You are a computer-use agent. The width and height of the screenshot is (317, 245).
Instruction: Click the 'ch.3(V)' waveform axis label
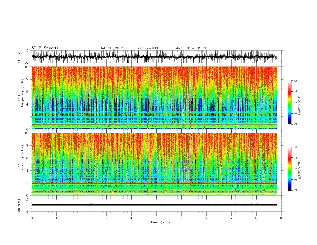pos(19,205)
